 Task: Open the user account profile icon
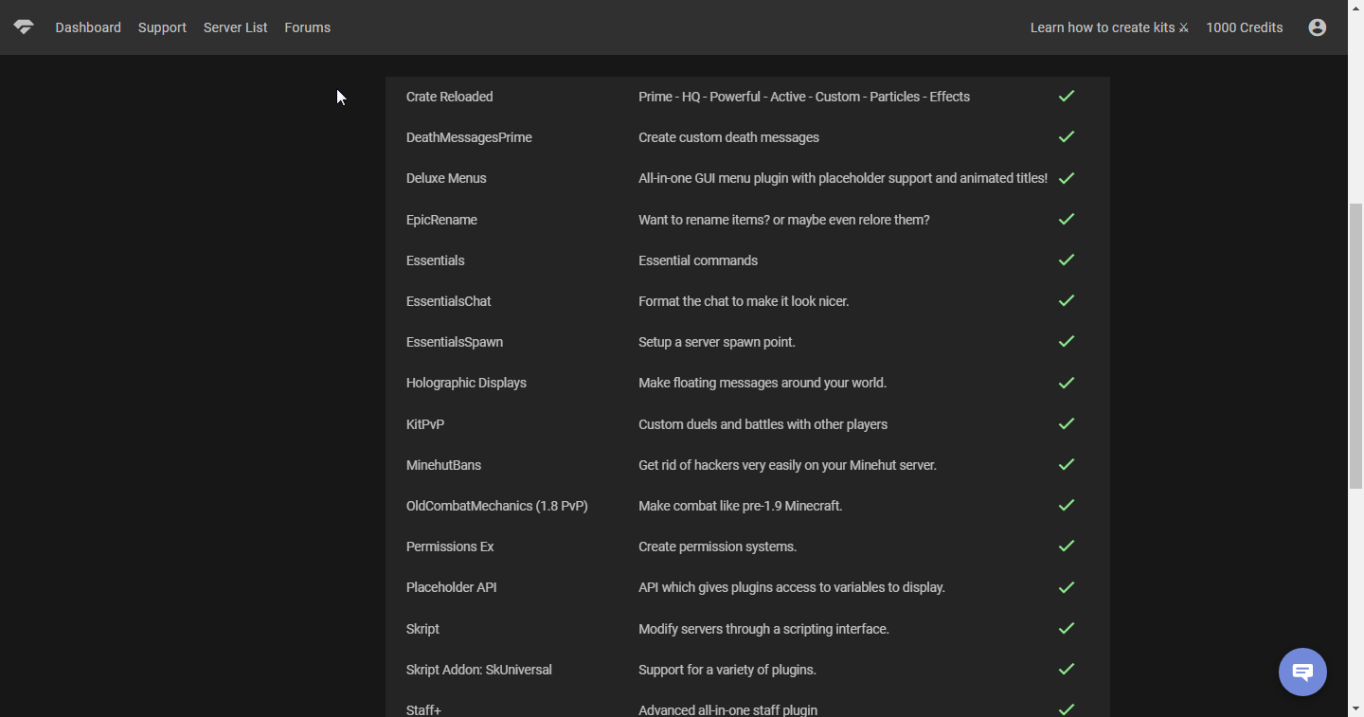(1317, 27)
